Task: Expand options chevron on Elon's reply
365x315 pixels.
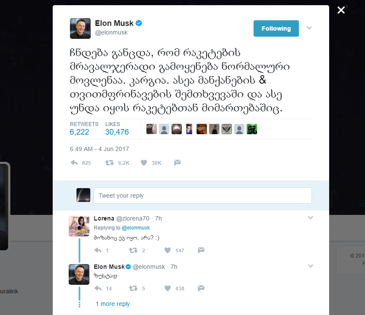Action: point(310,266)
